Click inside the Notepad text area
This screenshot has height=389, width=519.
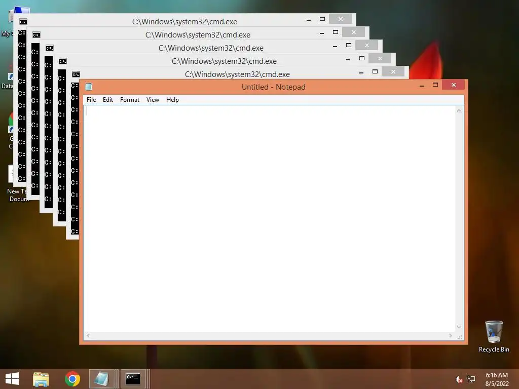click(x=270, y=218)
